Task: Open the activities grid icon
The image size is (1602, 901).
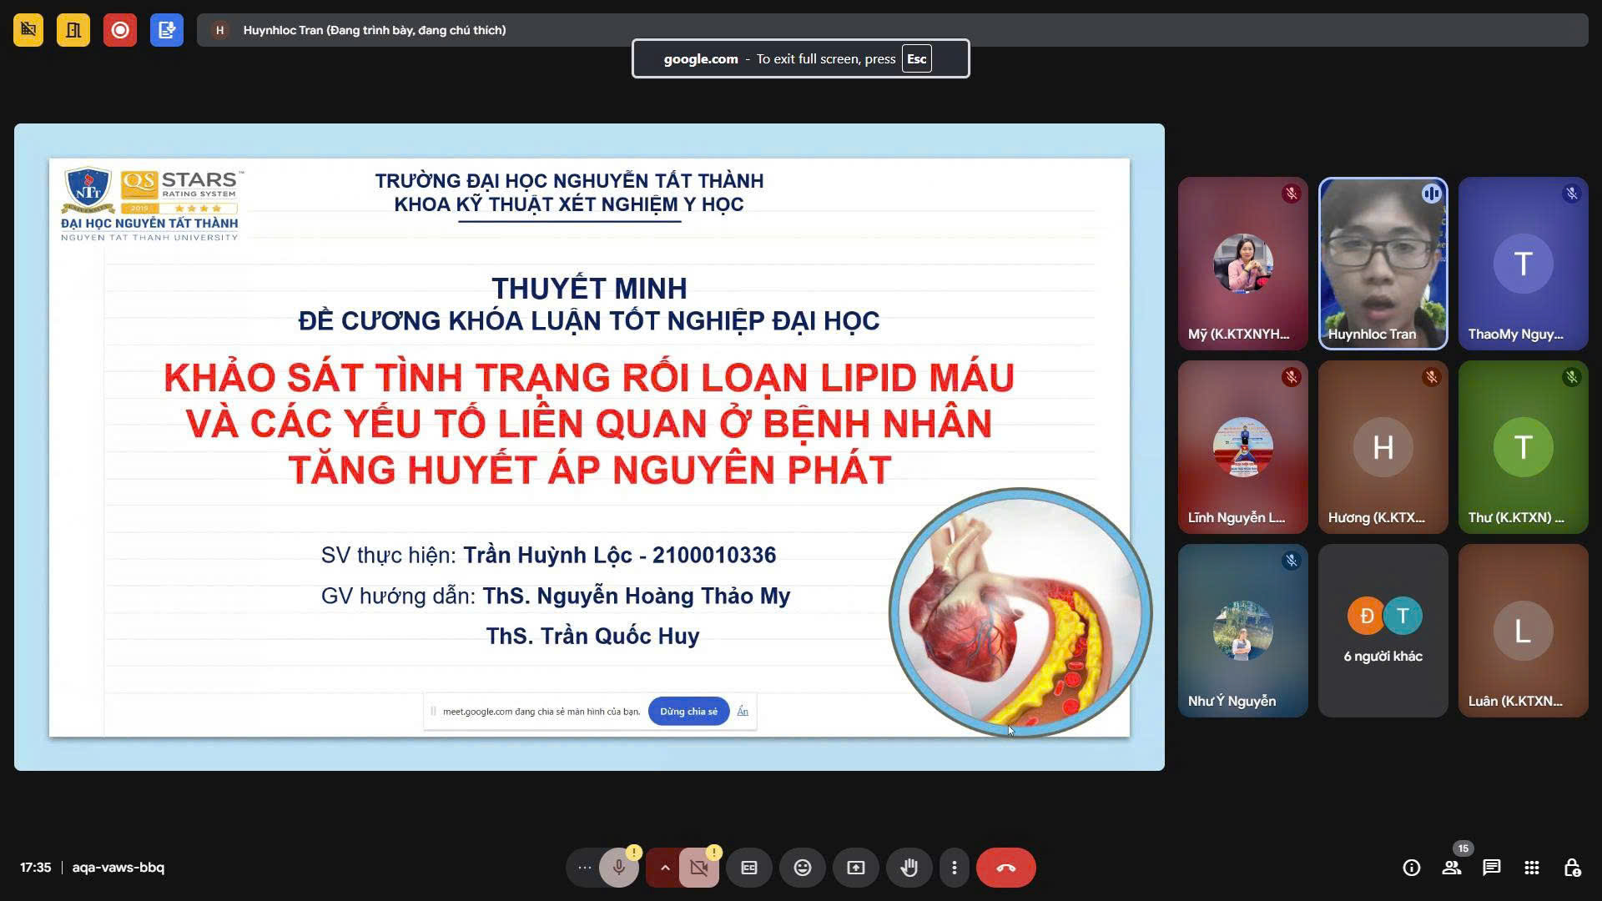Action: 1532,868
